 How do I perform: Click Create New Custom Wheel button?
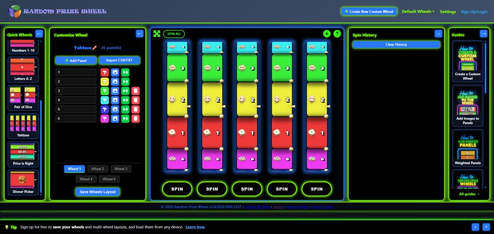pos(369,11)
